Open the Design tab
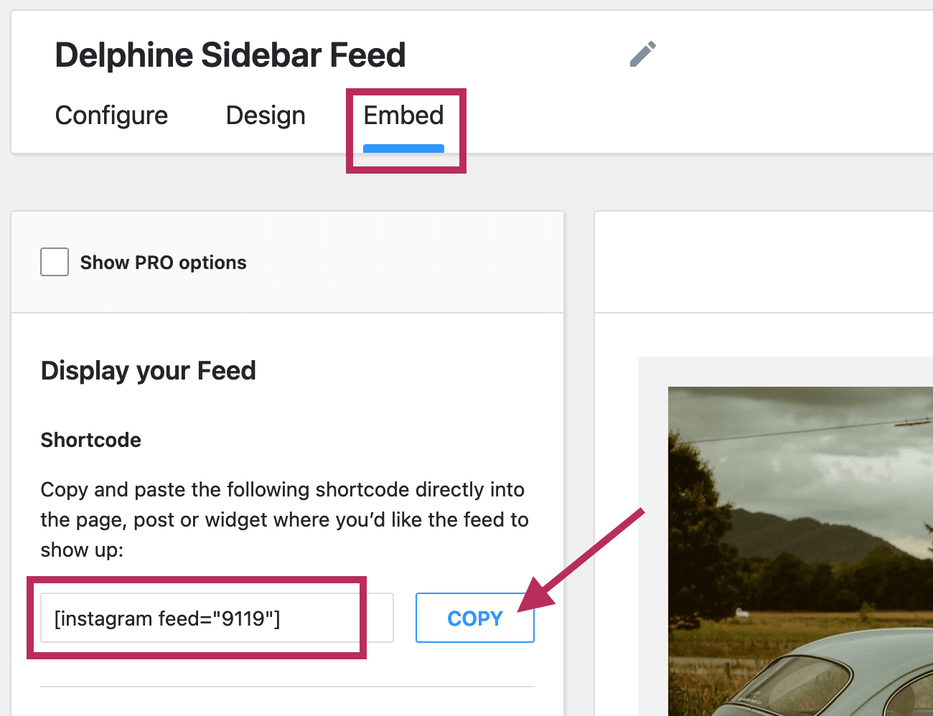Screen dimensions: 933x716 [x=266, y=116]
